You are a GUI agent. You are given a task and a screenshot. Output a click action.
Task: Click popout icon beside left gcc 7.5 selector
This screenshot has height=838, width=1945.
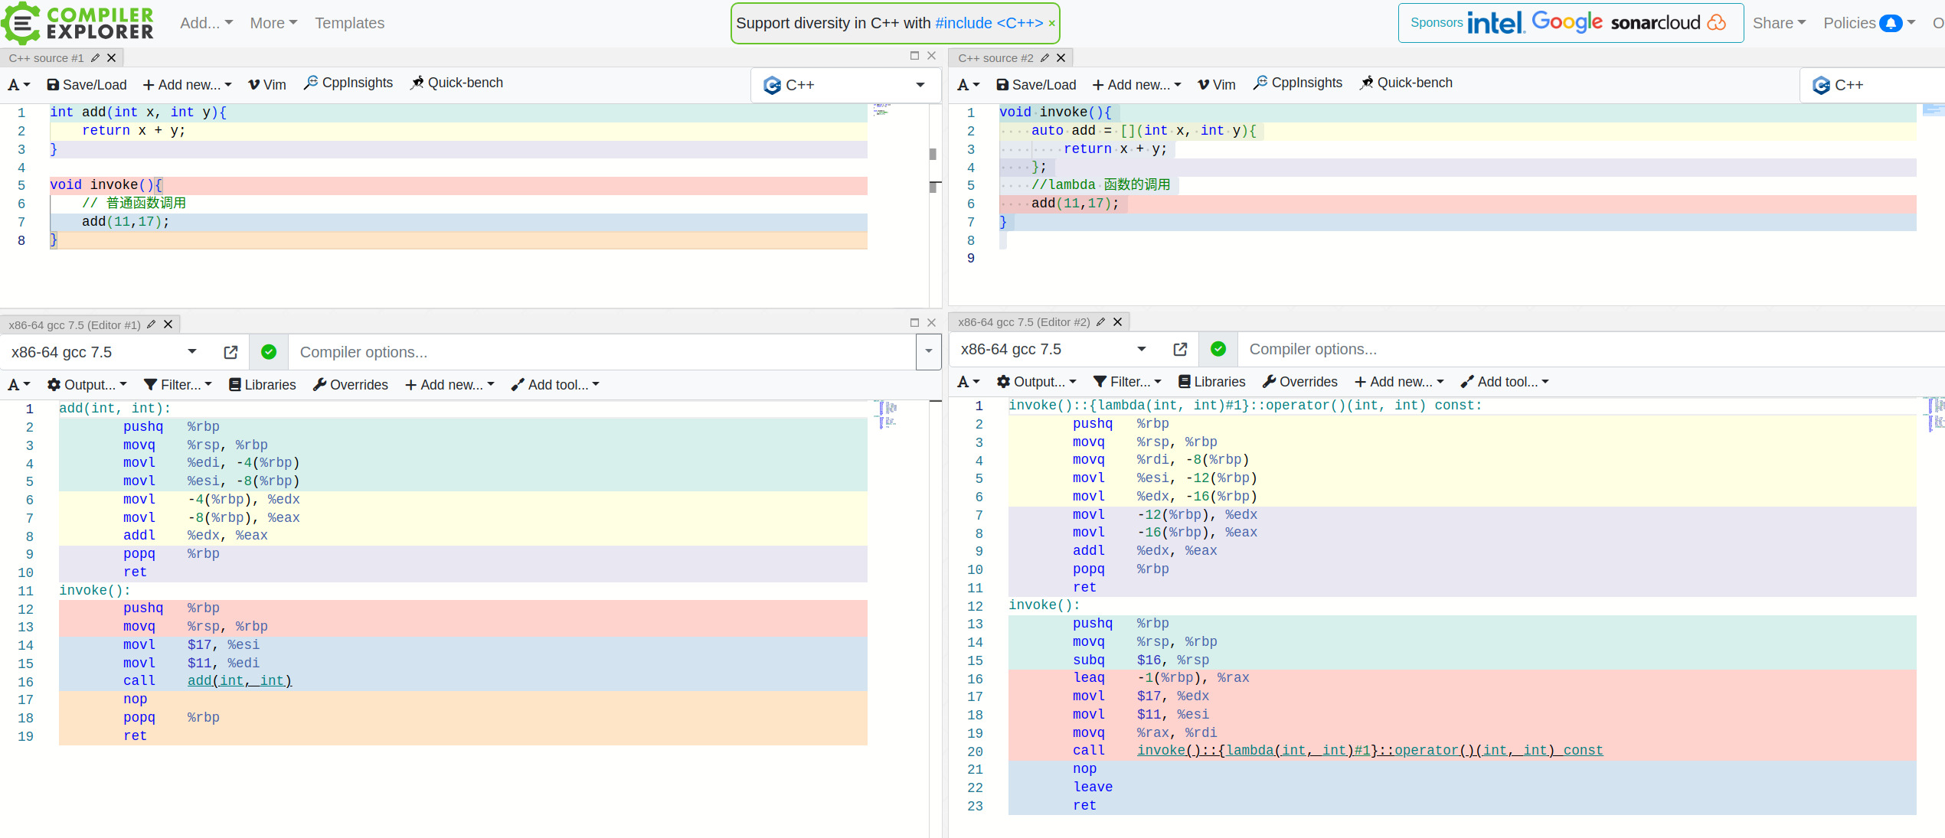click(230, 352)
